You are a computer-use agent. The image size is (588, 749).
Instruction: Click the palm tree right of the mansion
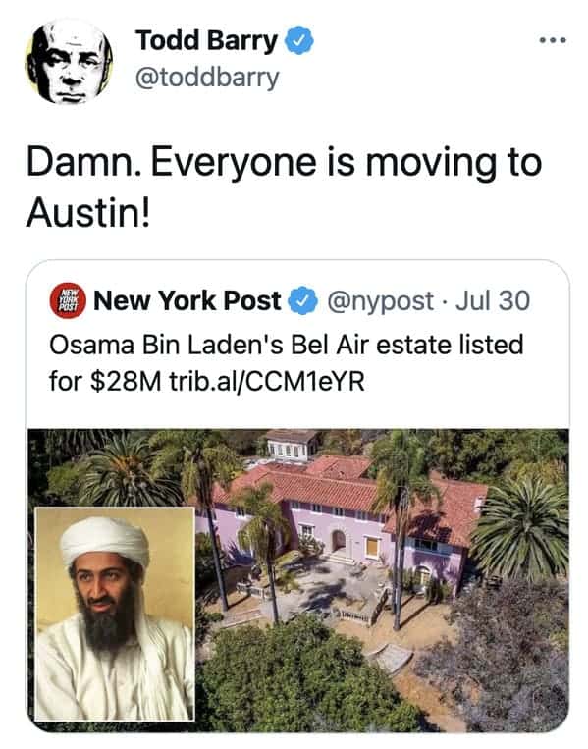pos(523,528)
